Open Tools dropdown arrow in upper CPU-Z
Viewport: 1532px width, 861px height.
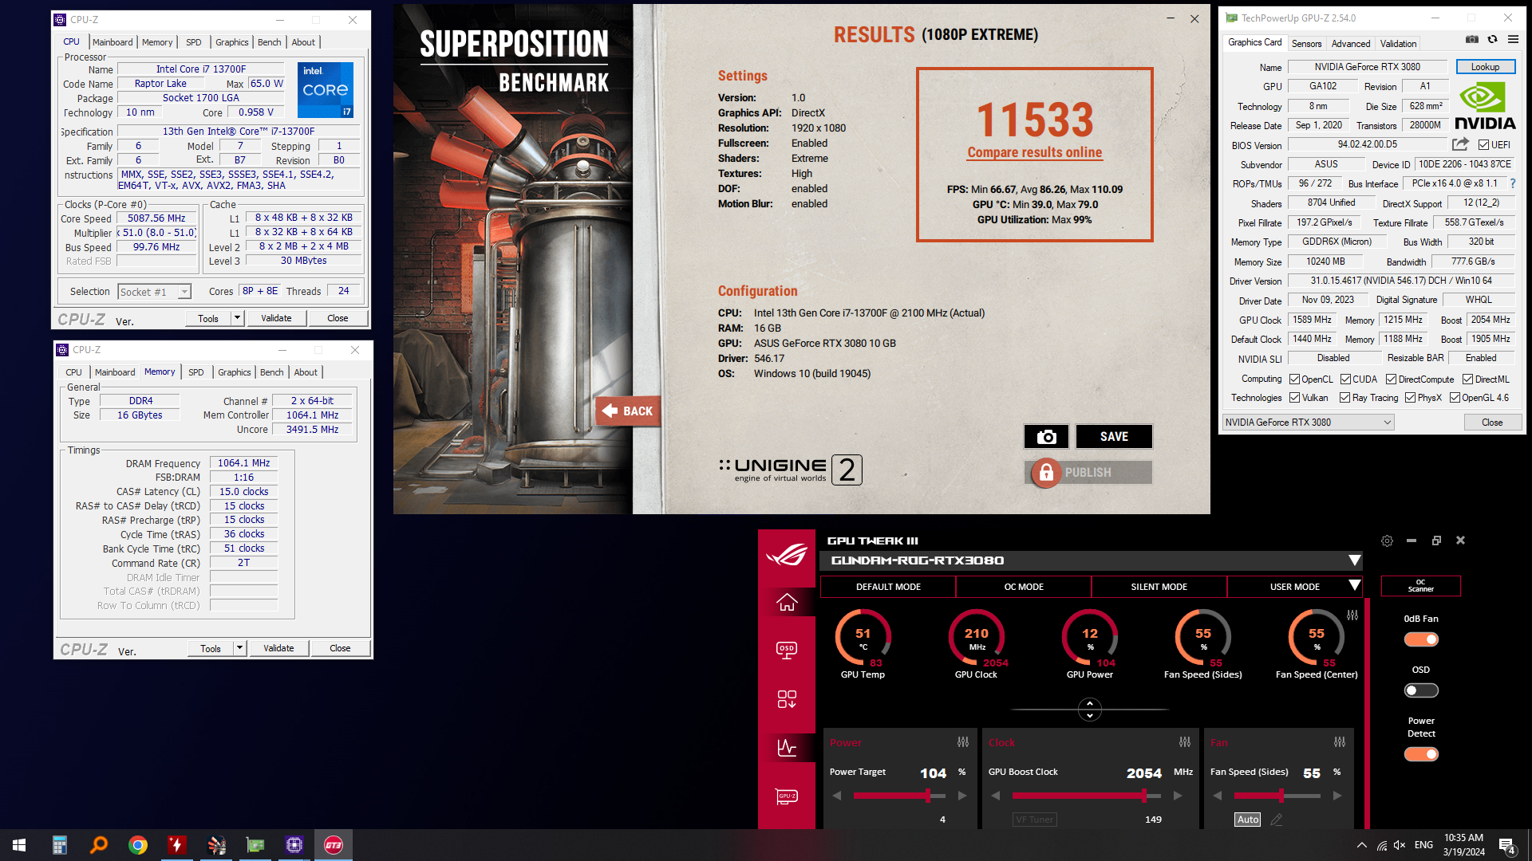pyautogui.click(x=237, y=318)
